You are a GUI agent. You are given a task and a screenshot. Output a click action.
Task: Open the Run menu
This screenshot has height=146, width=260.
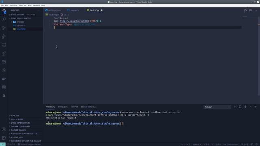click(30, 6)
